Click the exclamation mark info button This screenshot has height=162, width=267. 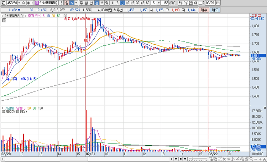pos(61,3)
